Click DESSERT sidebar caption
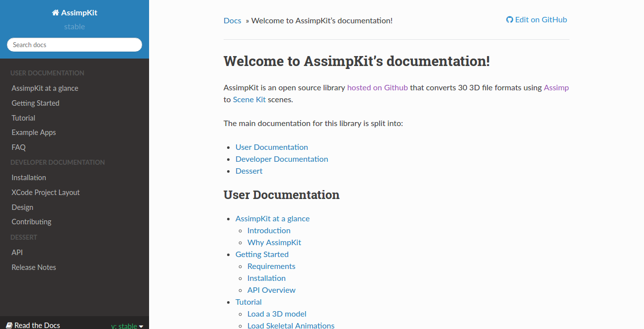Screen dimensions: 644x329 coord(24,237)
